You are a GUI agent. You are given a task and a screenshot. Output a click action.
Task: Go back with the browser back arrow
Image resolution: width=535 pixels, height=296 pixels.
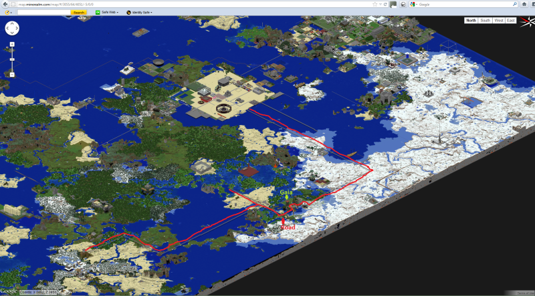5,5
